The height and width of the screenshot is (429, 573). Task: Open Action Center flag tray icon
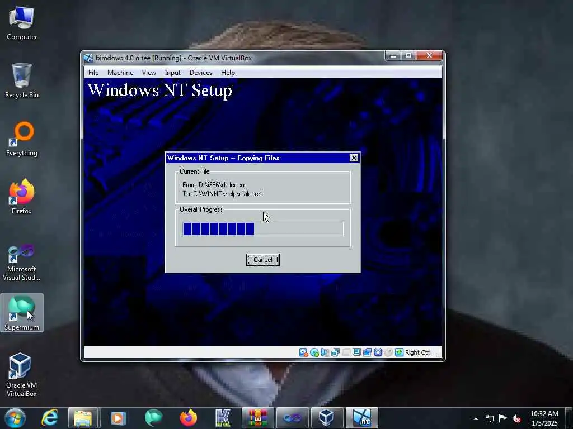pos(503,418)
